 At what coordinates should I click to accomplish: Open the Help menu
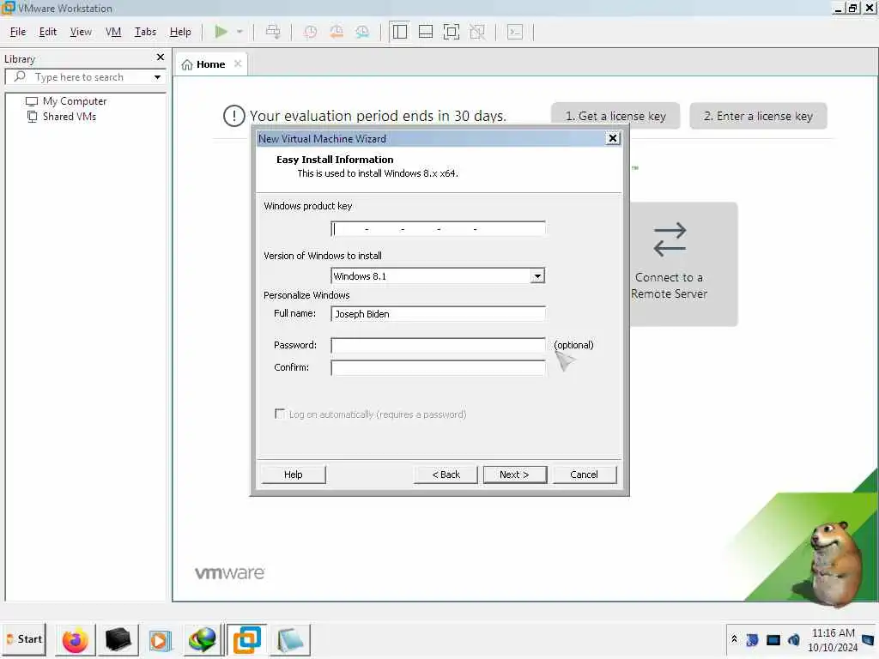pos(180,32)
